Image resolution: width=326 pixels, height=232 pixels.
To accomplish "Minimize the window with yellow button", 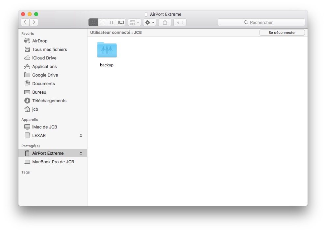I will click(30, 14).
